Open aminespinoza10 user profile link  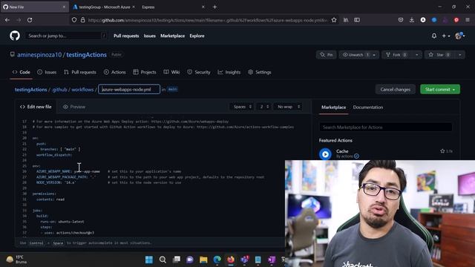pyautogui.click(x=39, y=55)
